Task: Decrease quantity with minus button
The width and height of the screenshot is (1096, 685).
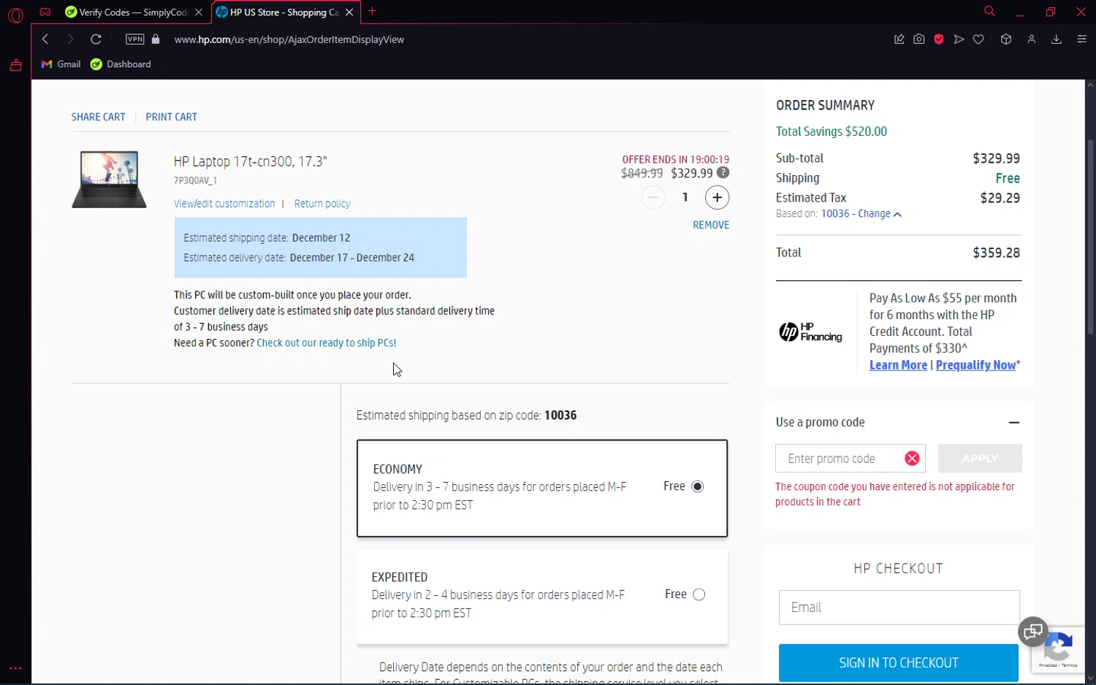Action: [x=653, y=197]
